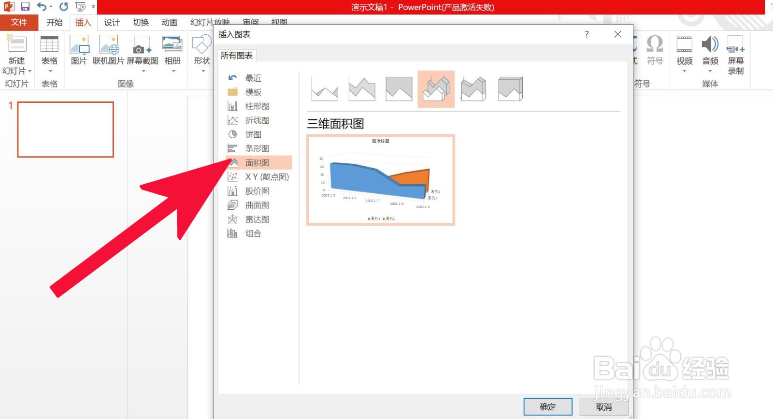Expand the Table (表格) dropdown arrow
Viewport: 773px width, 419px height.
click(49, 71)
